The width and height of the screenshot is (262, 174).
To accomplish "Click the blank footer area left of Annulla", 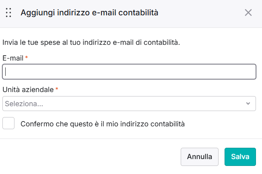I will [90, 157].
